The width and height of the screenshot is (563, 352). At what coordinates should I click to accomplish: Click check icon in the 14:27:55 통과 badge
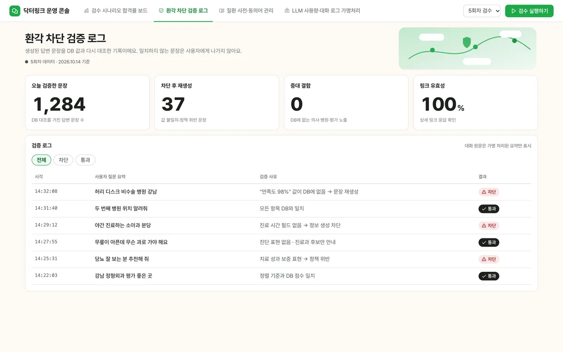[484, 243]
